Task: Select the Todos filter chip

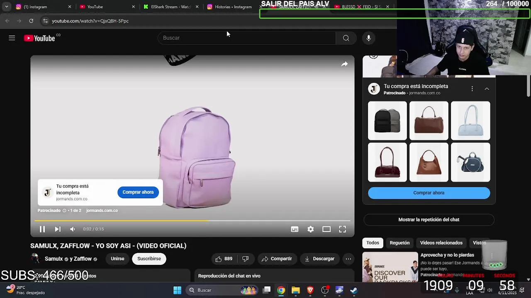Action: 373,243
